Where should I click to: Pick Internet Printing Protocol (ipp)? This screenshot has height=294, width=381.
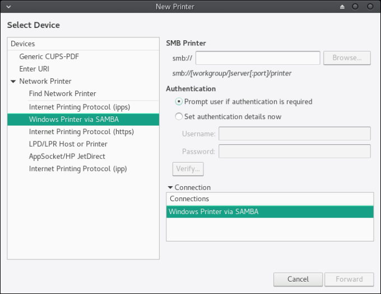coord(78,169)
